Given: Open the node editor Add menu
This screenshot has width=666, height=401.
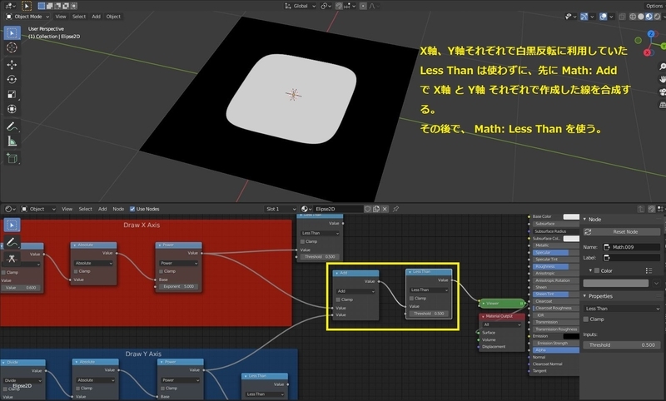Looking at the screenshot, I should tap(102, 209).
